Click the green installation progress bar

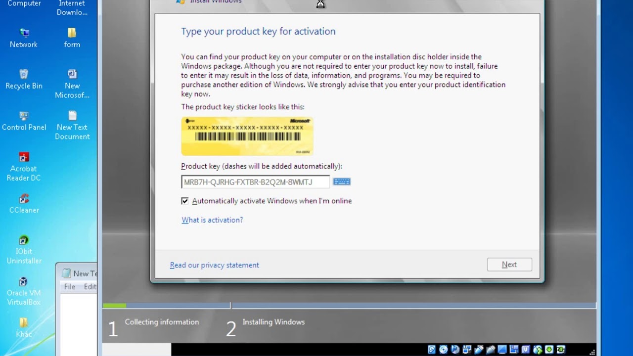click(x=114, y=306)
